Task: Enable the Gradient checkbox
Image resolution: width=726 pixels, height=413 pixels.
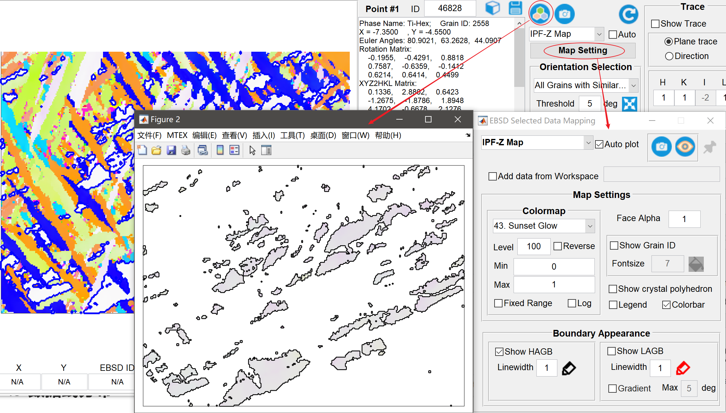Action: 613,389
